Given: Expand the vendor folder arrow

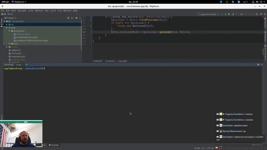Looking at the screenshot, I should click(x=7, y=47).
